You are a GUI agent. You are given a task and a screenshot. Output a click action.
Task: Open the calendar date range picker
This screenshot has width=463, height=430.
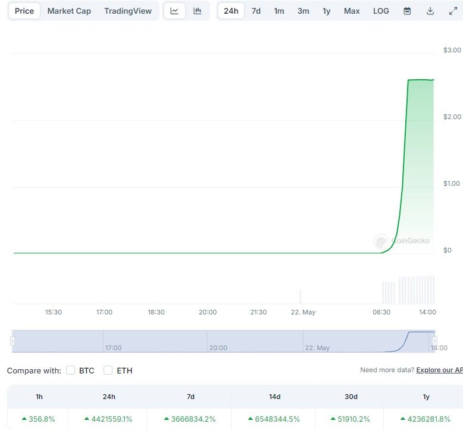click(x=407, y=11)
